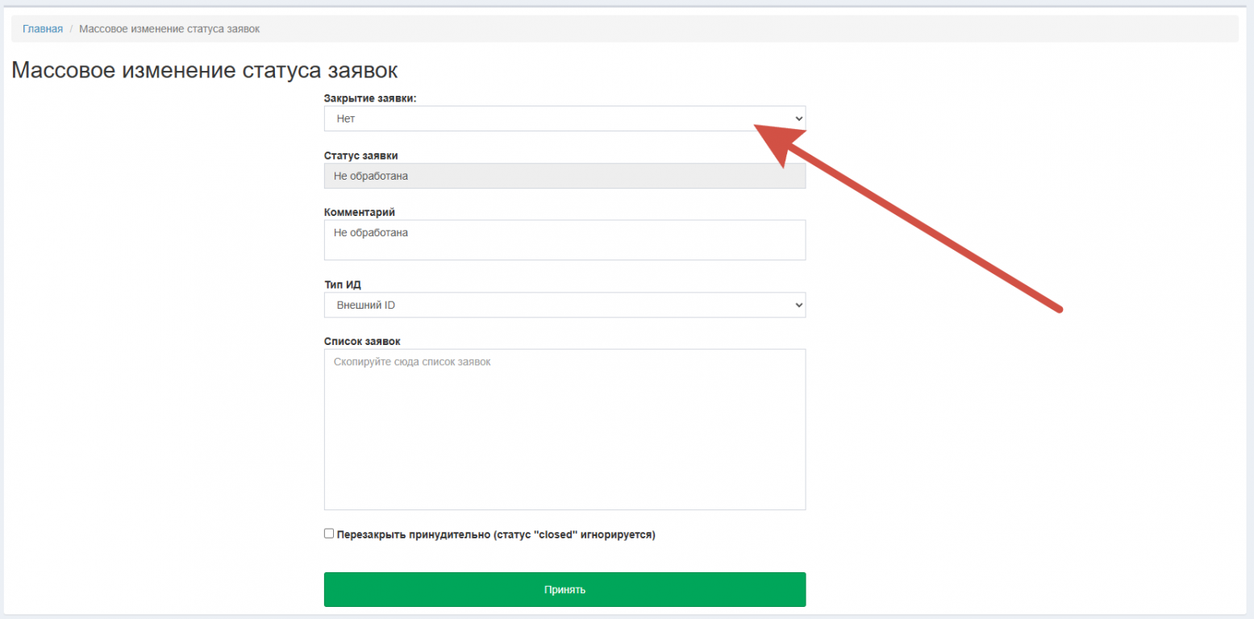Click the "Тип ИД" field label
Viewport: 1254px width, 619px height.
pyautogui.click(x=344, y=285)
